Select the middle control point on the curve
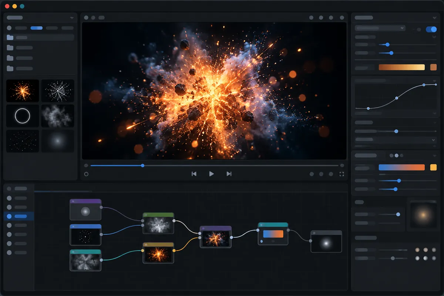Screen dimensions: 444x296 [x=397, y=98]
